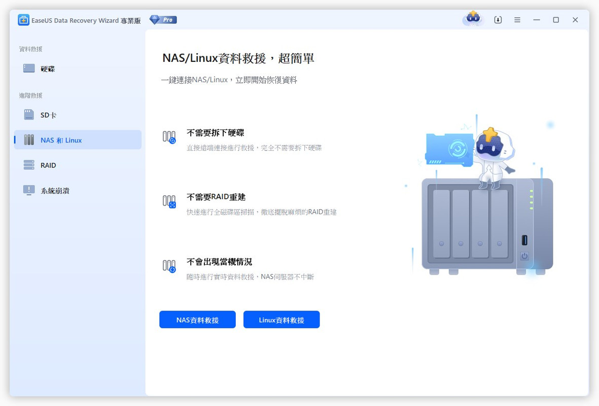This screenshot has height=406, width=599.
Task: Click the RAID stack icon
Action: click(29, 165)
